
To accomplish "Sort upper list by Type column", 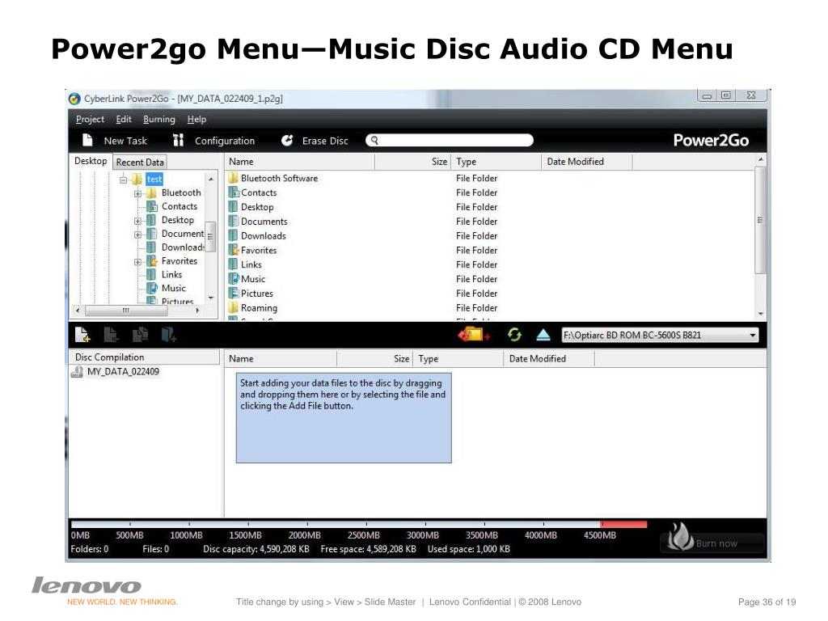I will pos(496,162).
